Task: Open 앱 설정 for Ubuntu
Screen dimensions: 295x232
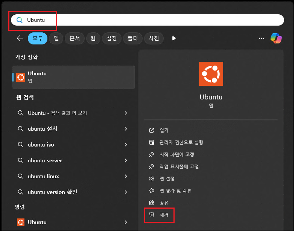Action: coord(167,179)
